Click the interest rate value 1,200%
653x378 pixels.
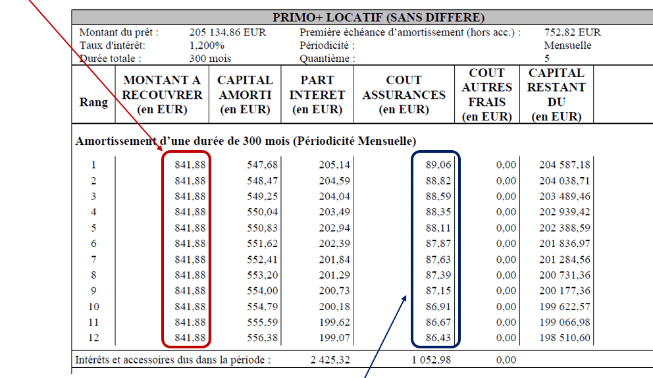[x=207, y=45]
